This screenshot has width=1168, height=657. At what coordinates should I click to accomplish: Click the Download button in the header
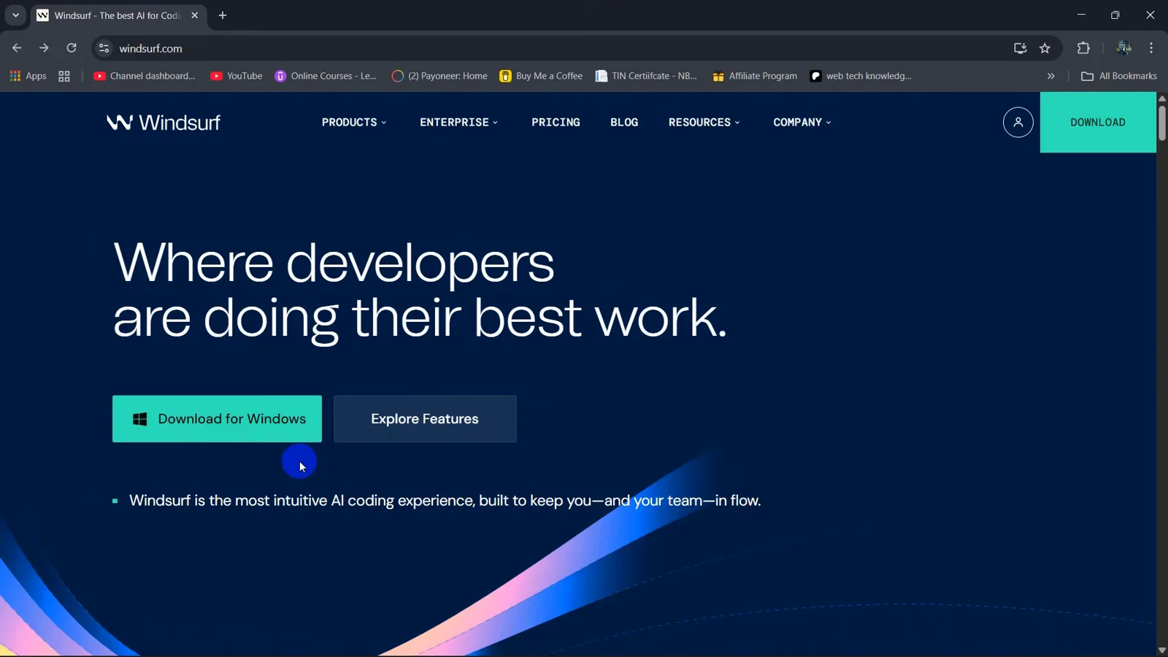point(1098,122)
